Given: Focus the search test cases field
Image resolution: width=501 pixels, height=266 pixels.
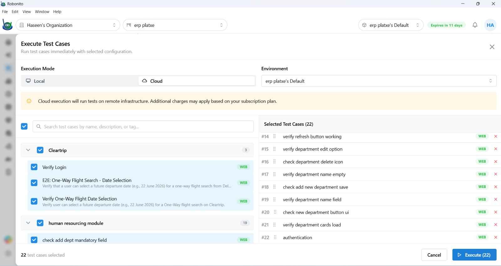Looking at the screenshot, I should point(143,126).
